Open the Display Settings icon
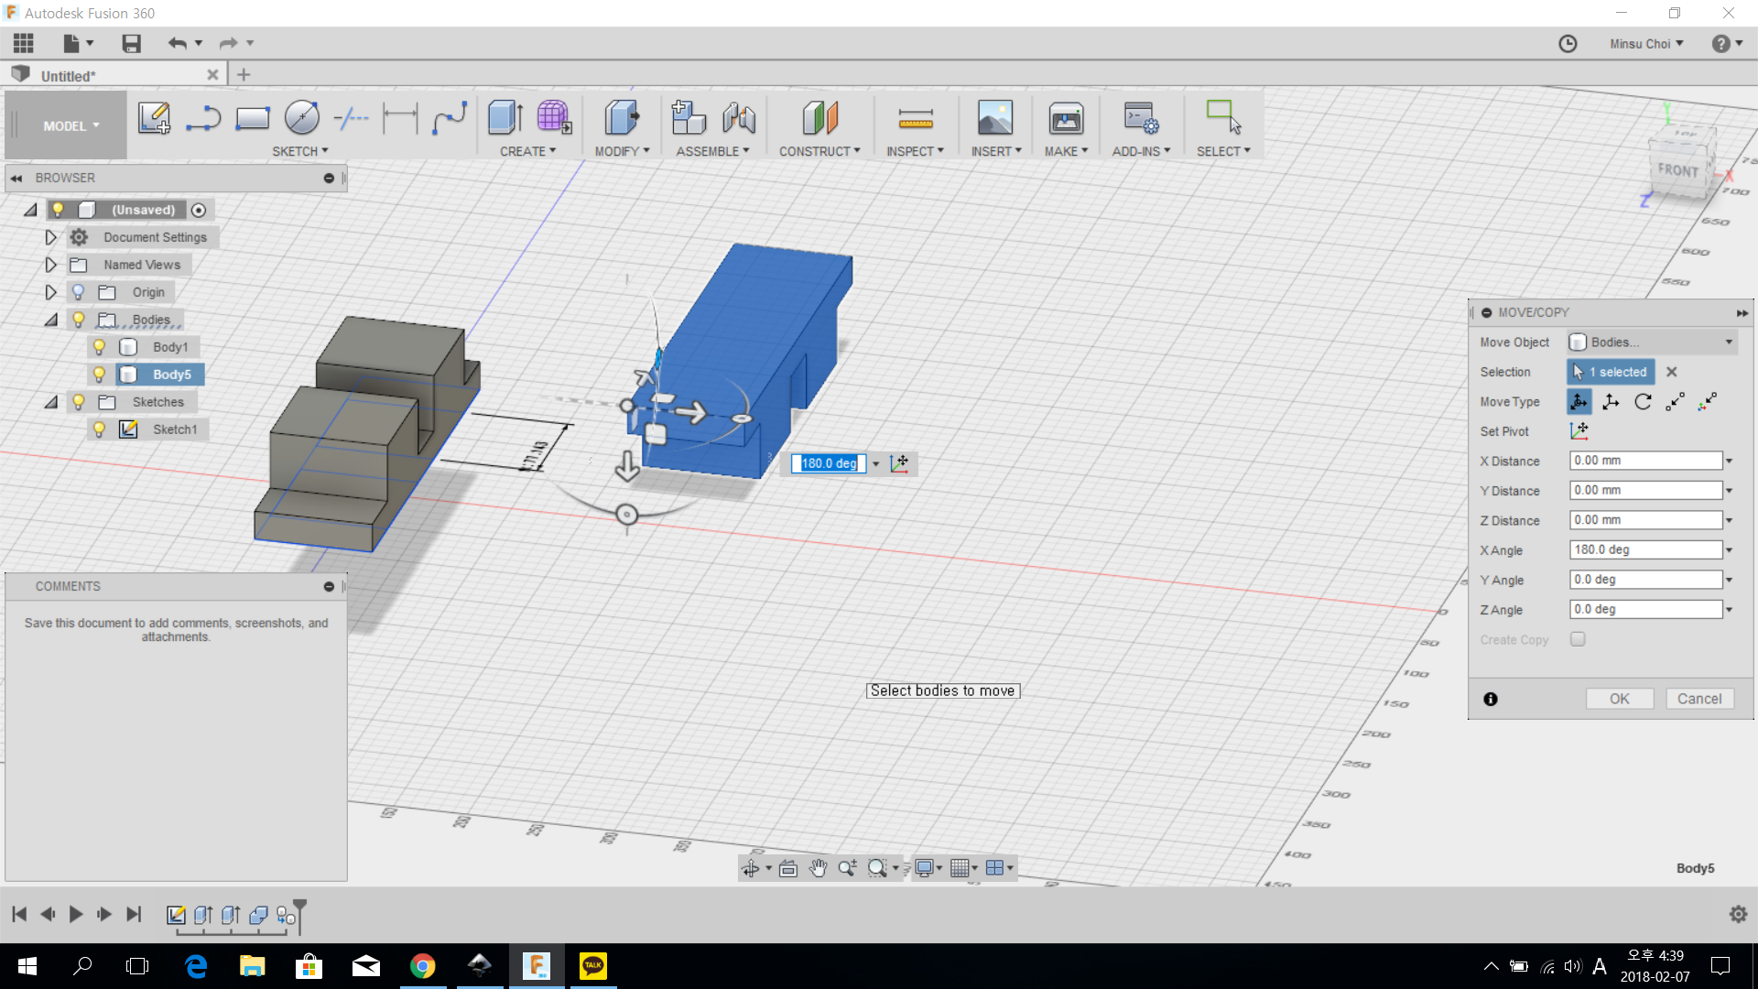The width and height of the screenshot is (1758, 989). (x=925, y=868)
